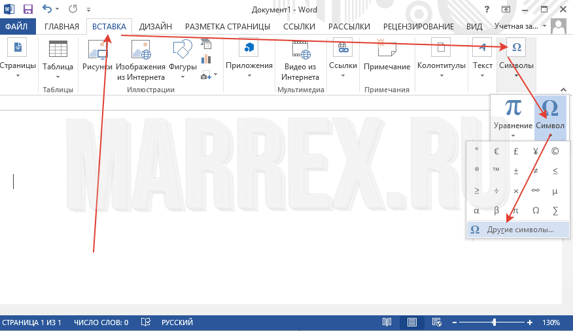573x331 pixels.
Task: Insert the euro € symbol
Action: pos(496,151)
